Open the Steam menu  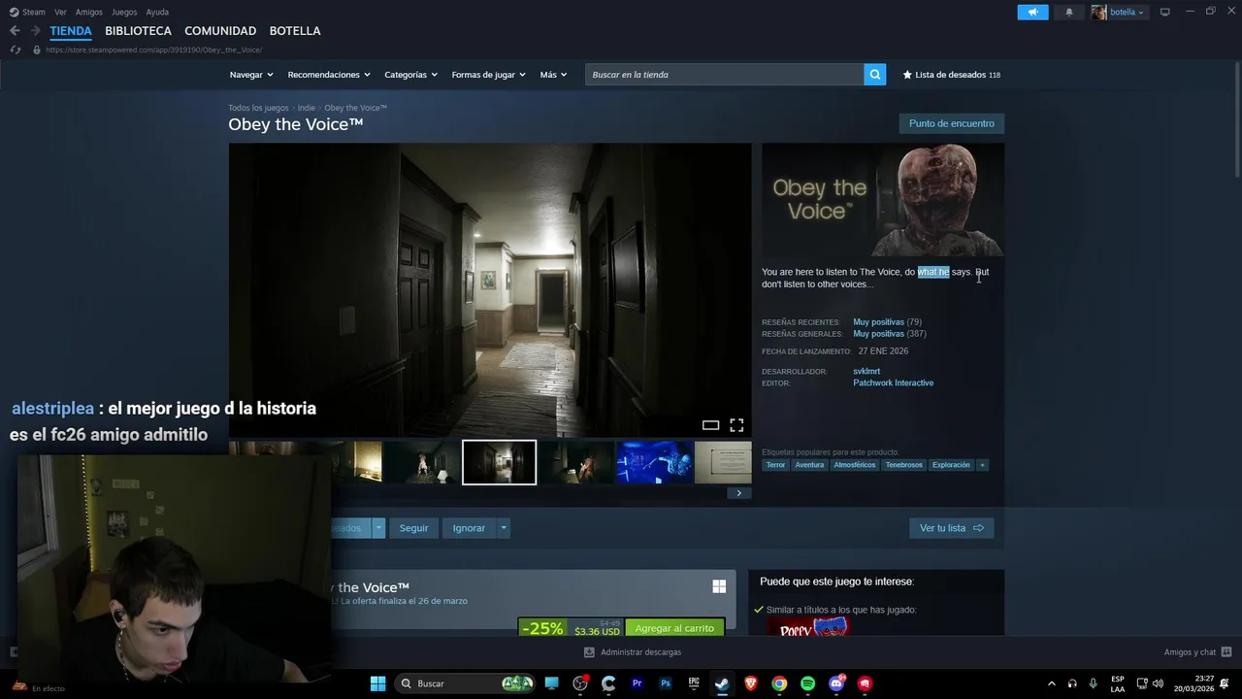(x=28, y=12)
